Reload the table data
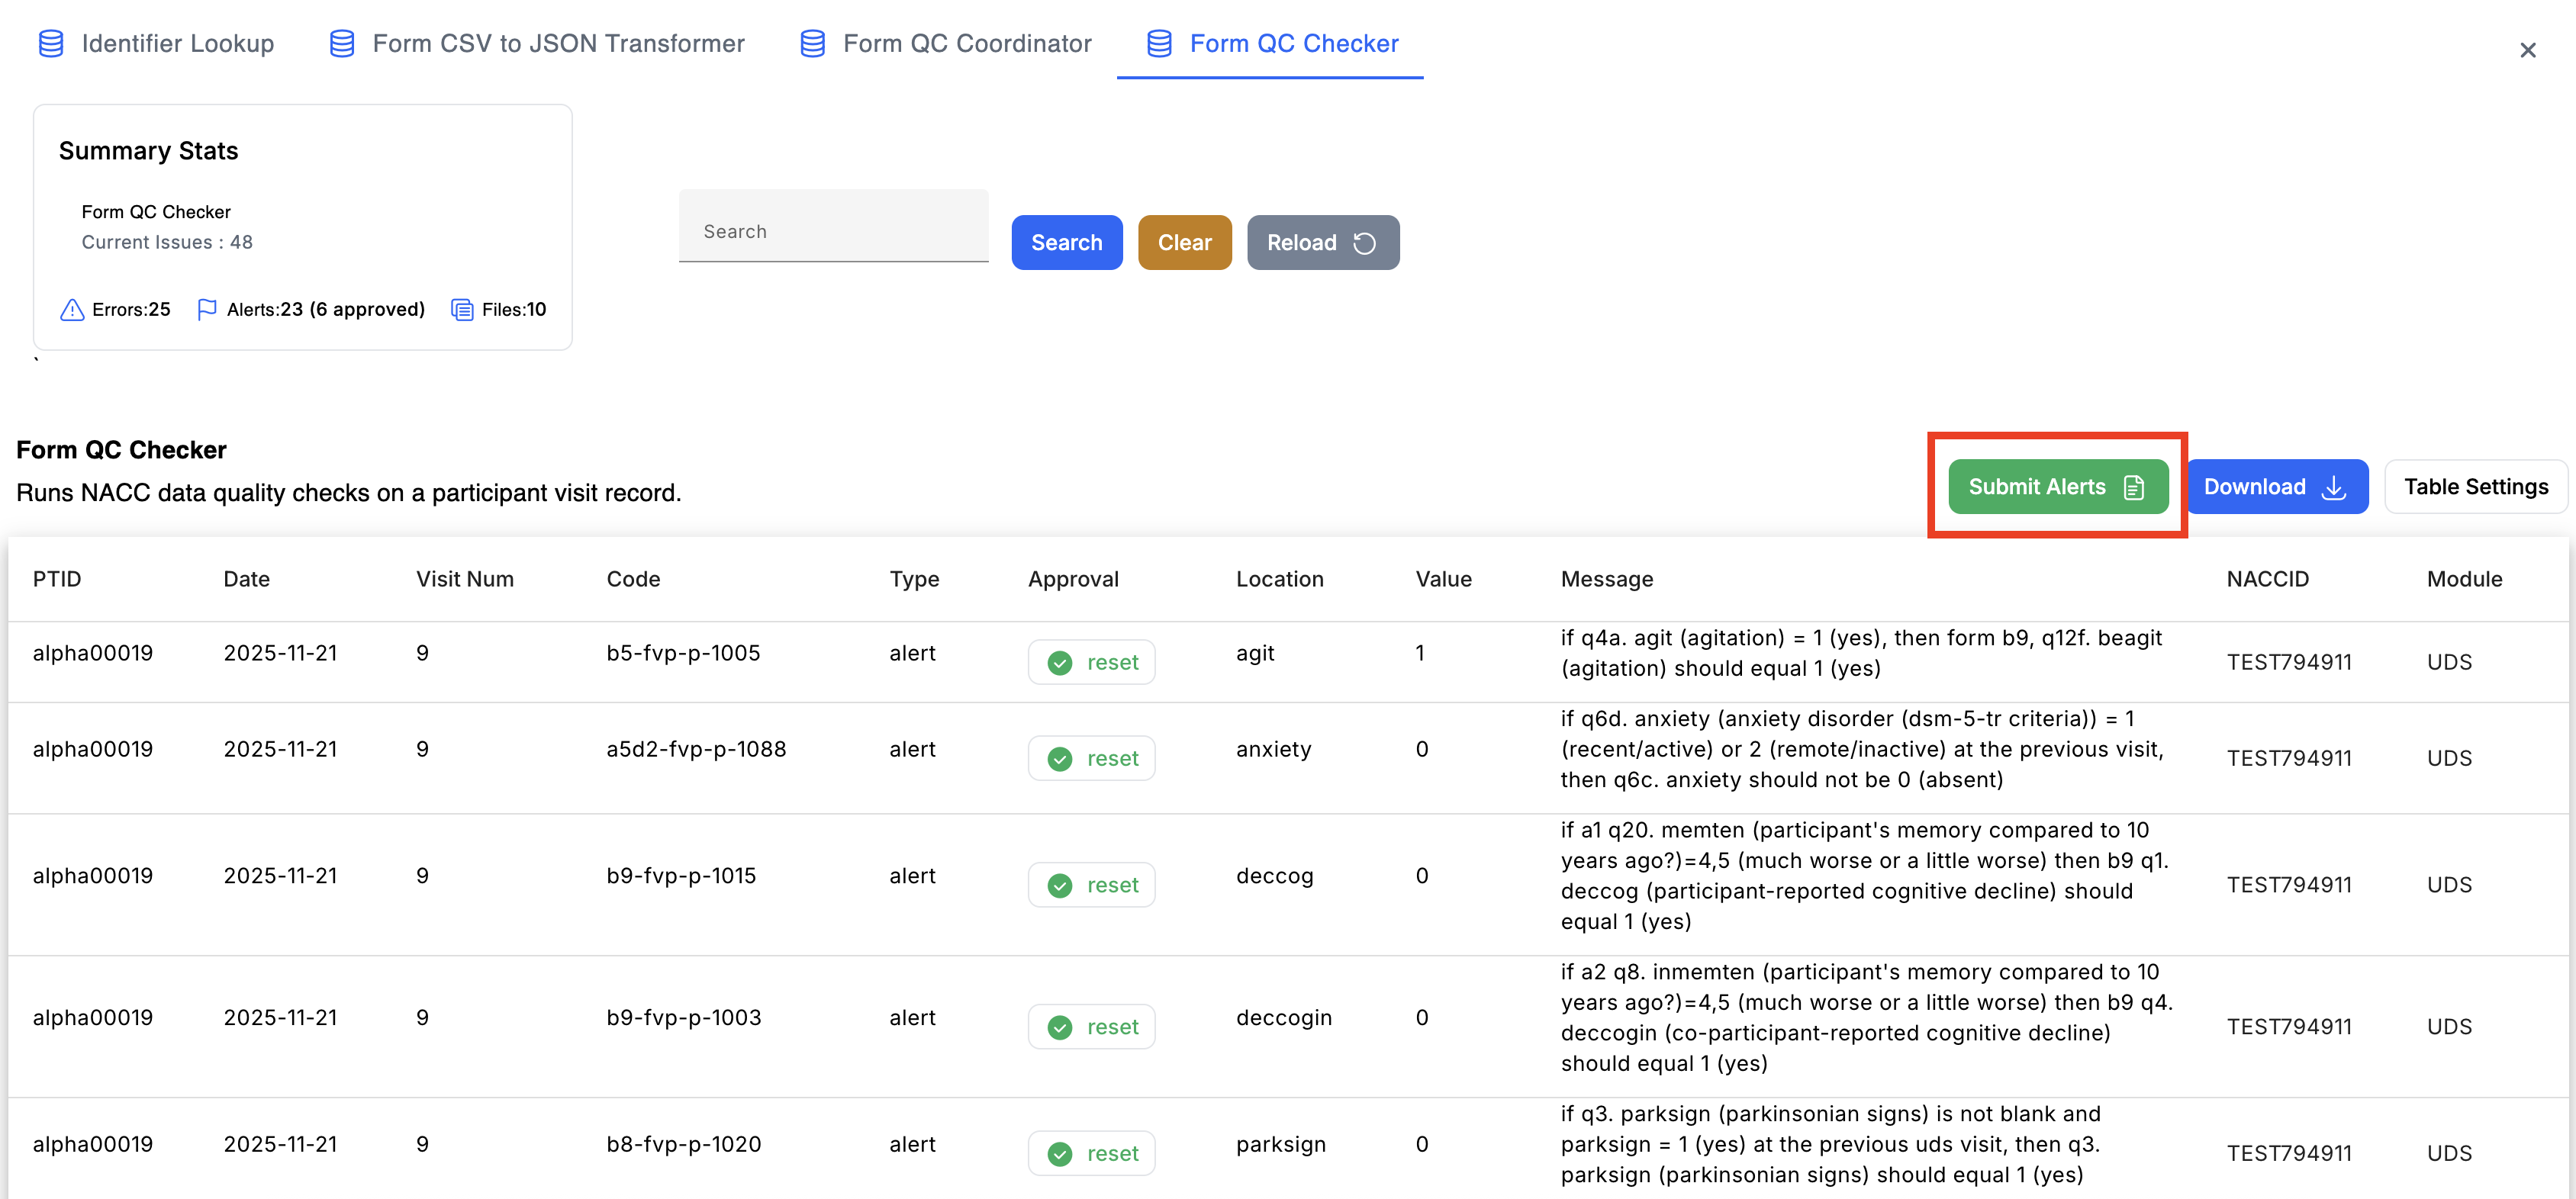 [1323, 243]
